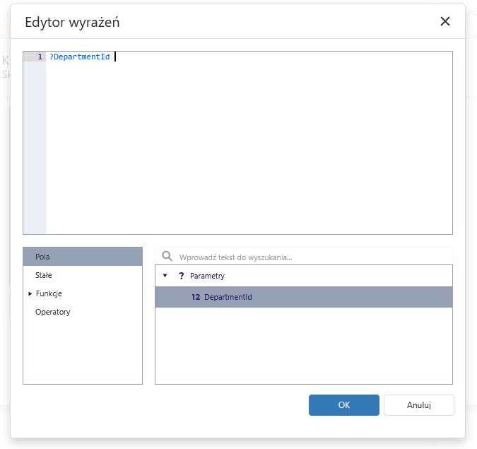This screenshot has height=449, width=477.
Task: Collapse the Parametry tree node
Action: coord(165,276)
